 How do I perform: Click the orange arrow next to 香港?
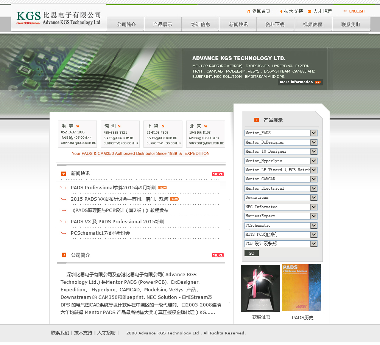(x=78, y=126)
